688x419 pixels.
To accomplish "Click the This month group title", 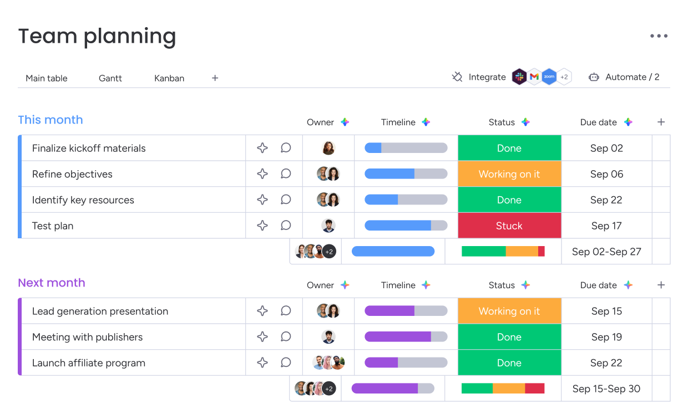I will click(x=50, y=120).
